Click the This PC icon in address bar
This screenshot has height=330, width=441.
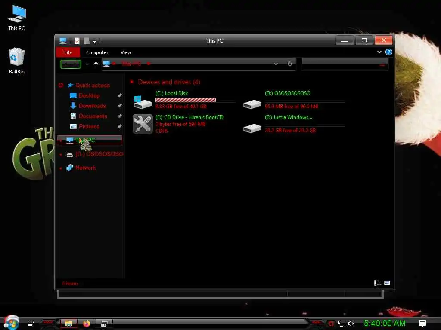(106, 64)
